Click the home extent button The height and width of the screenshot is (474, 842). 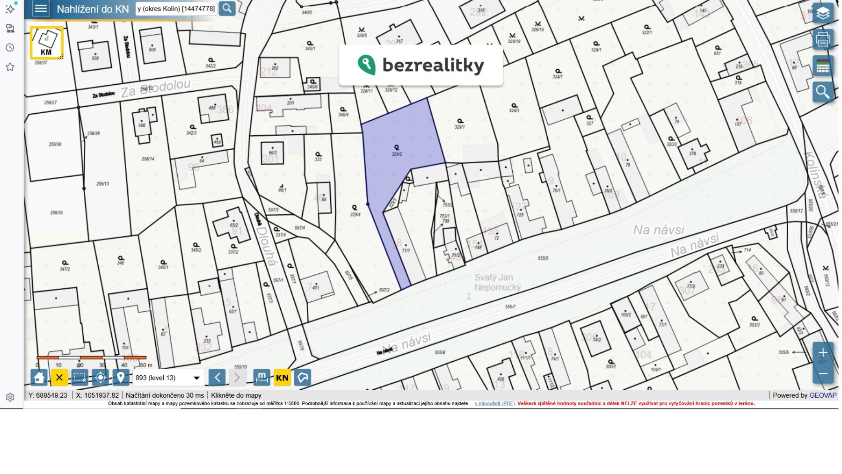39,378
